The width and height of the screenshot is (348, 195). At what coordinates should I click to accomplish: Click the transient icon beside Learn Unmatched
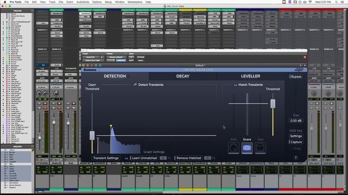127,158
